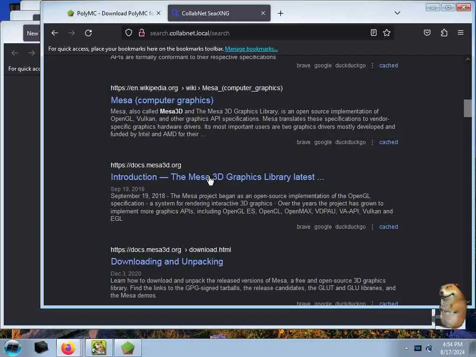The width and height of the screenshot is (476, 357).
Task: Open Downloading and Unpacking result
Action: coord(167,262)
